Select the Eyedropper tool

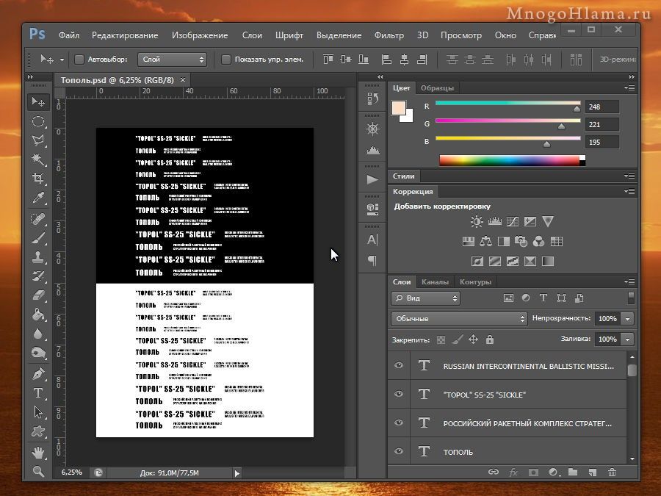[x=38, y=197]
